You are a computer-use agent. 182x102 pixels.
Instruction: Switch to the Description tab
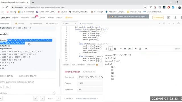click(5, 24)
